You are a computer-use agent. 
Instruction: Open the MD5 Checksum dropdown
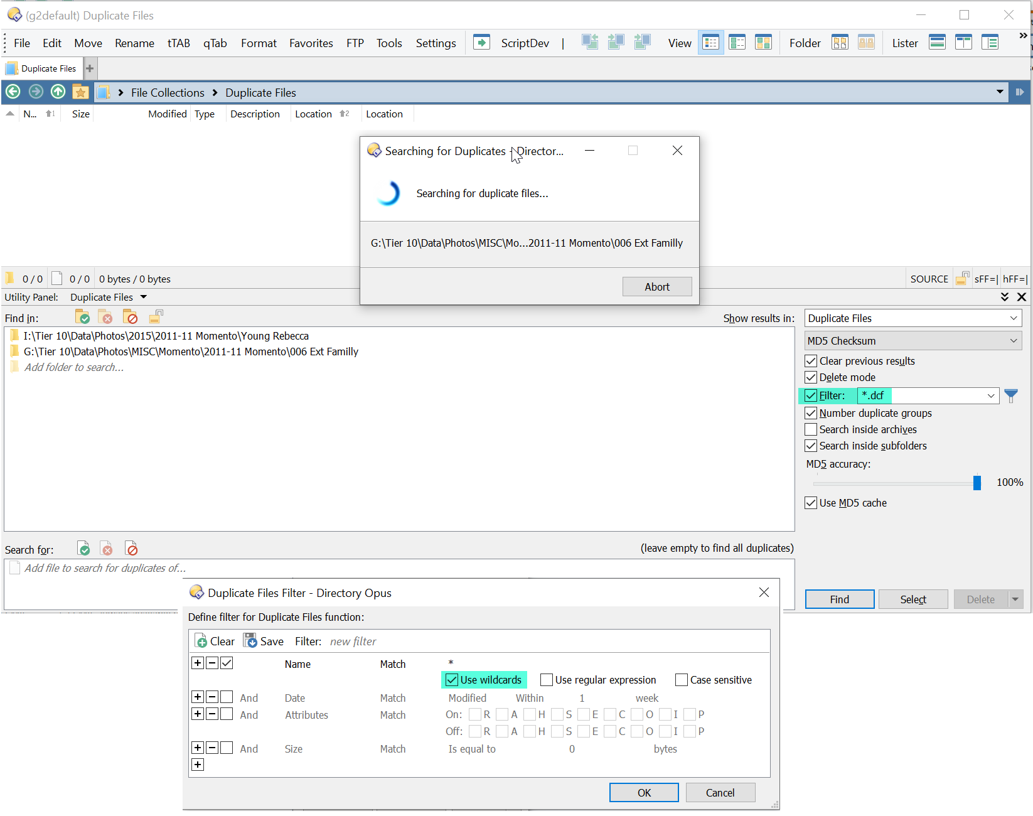(x=913, y=341)
